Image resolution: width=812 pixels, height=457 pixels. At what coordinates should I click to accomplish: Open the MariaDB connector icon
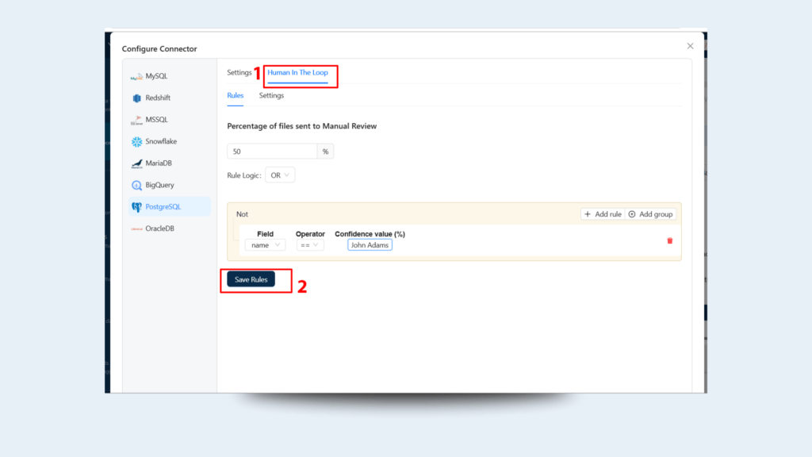point(136,163)
